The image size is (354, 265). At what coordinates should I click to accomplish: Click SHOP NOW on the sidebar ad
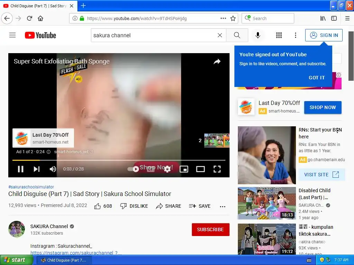[x=323, y=107]
